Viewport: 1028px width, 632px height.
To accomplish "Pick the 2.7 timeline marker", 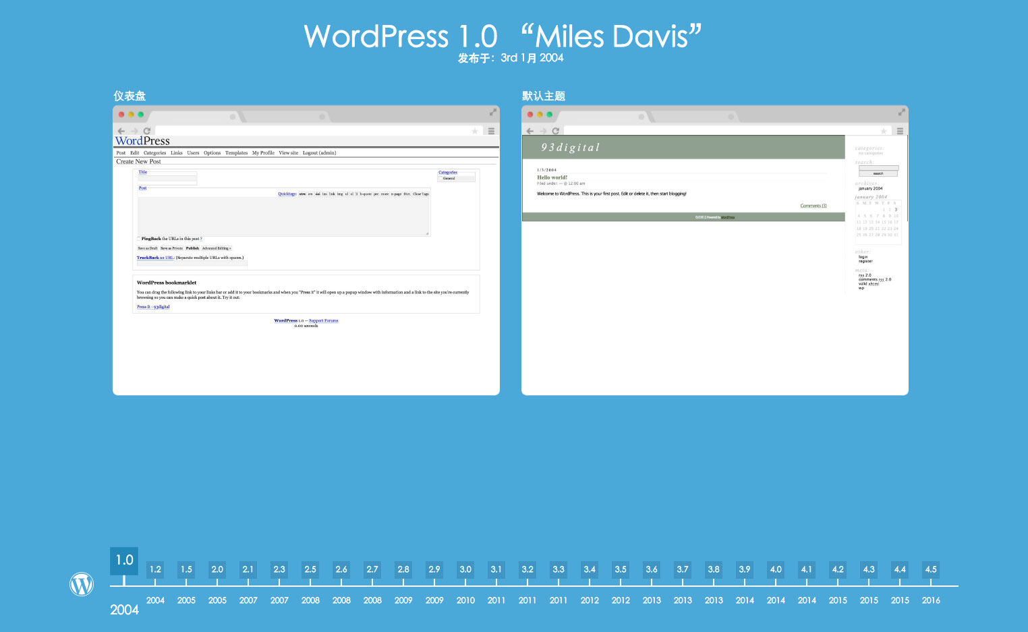I will coord(372,569).
